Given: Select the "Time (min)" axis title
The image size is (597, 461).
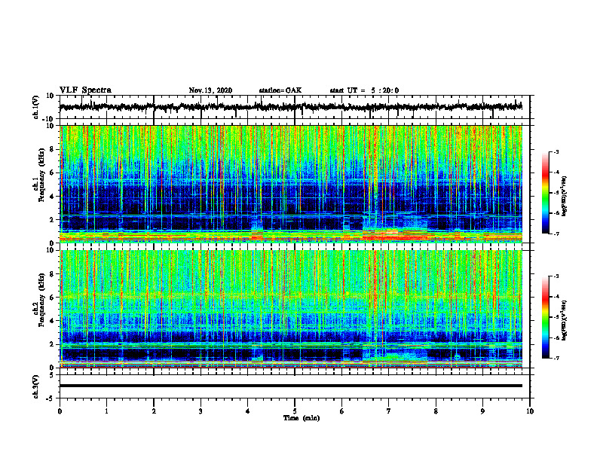Looking at the screenshot, I should coord(302,418).
